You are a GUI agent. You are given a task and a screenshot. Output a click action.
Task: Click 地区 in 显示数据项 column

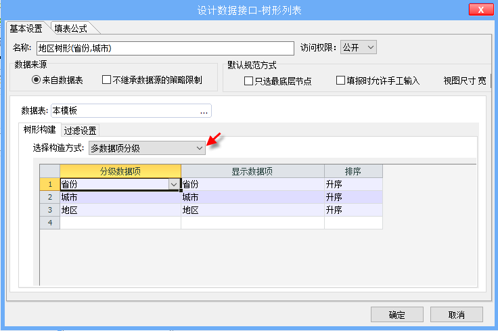(x=253, y=210)
